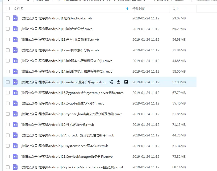Viewport: 217px width, 171px height.
Task: Check the checkbox for 10.init启动分析.rmvb
Action: [8, 29]
